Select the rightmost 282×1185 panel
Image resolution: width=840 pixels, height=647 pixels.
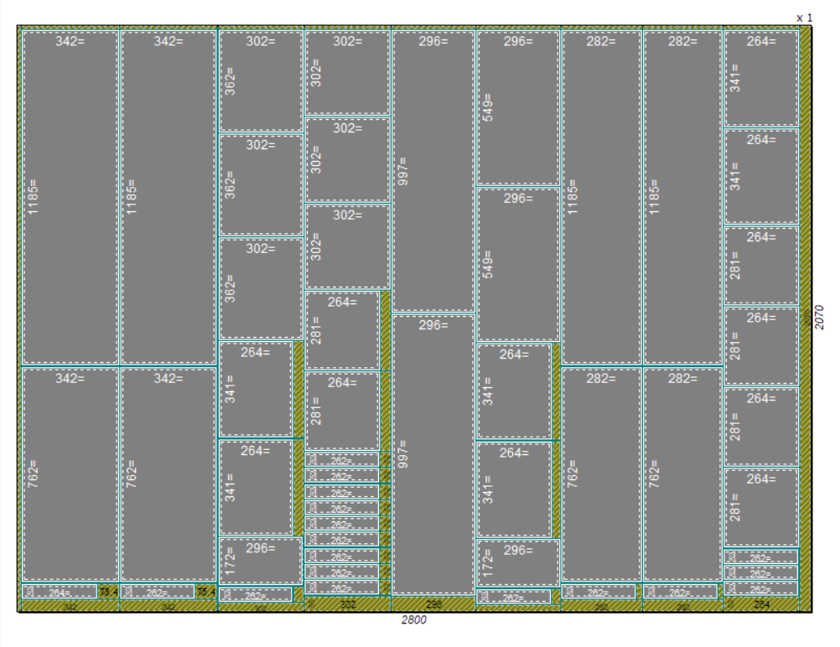(682, 198)
